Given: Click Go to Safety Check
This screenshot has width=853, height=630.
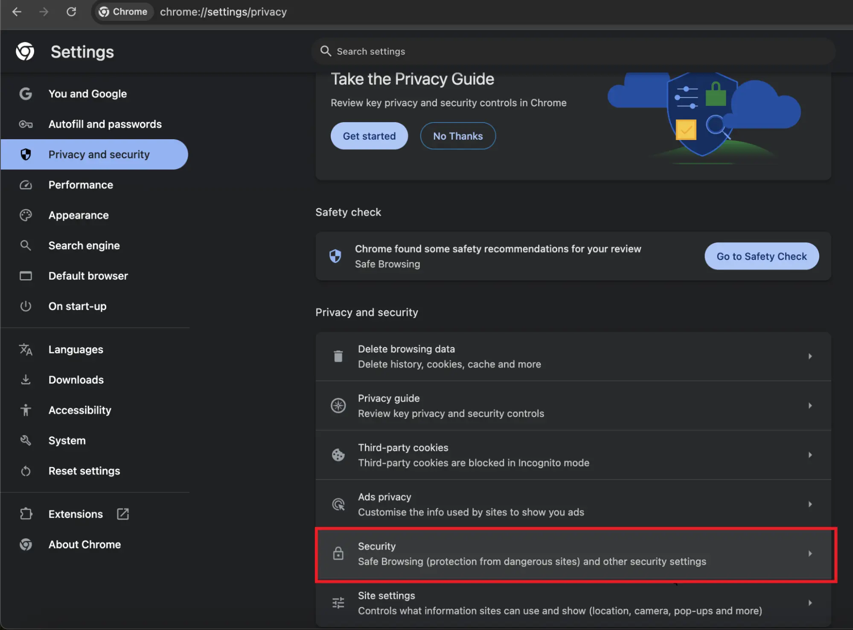Looking at the screenshot, I should 761,256.
